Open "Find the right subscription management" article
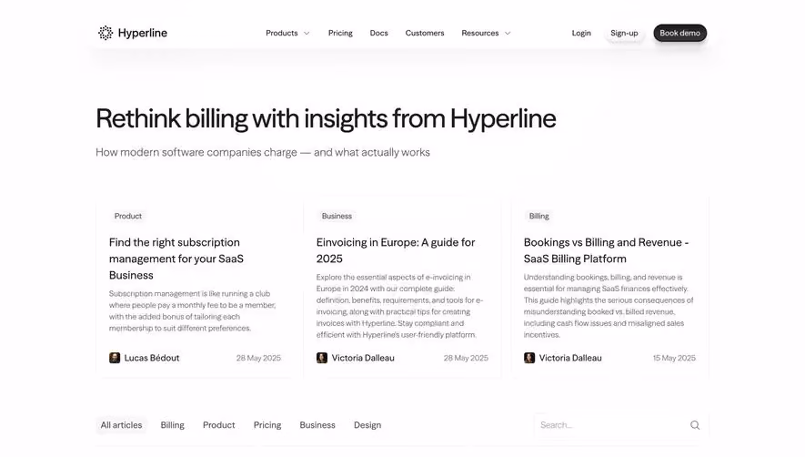The width and height of the screenshot is (805, 457). [176, 259]
